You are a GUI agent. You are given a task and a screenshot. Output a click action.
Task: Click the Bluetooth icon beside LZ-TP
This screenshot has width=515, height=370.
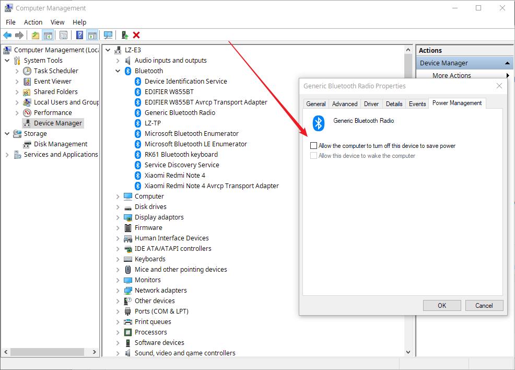(138, 123)
